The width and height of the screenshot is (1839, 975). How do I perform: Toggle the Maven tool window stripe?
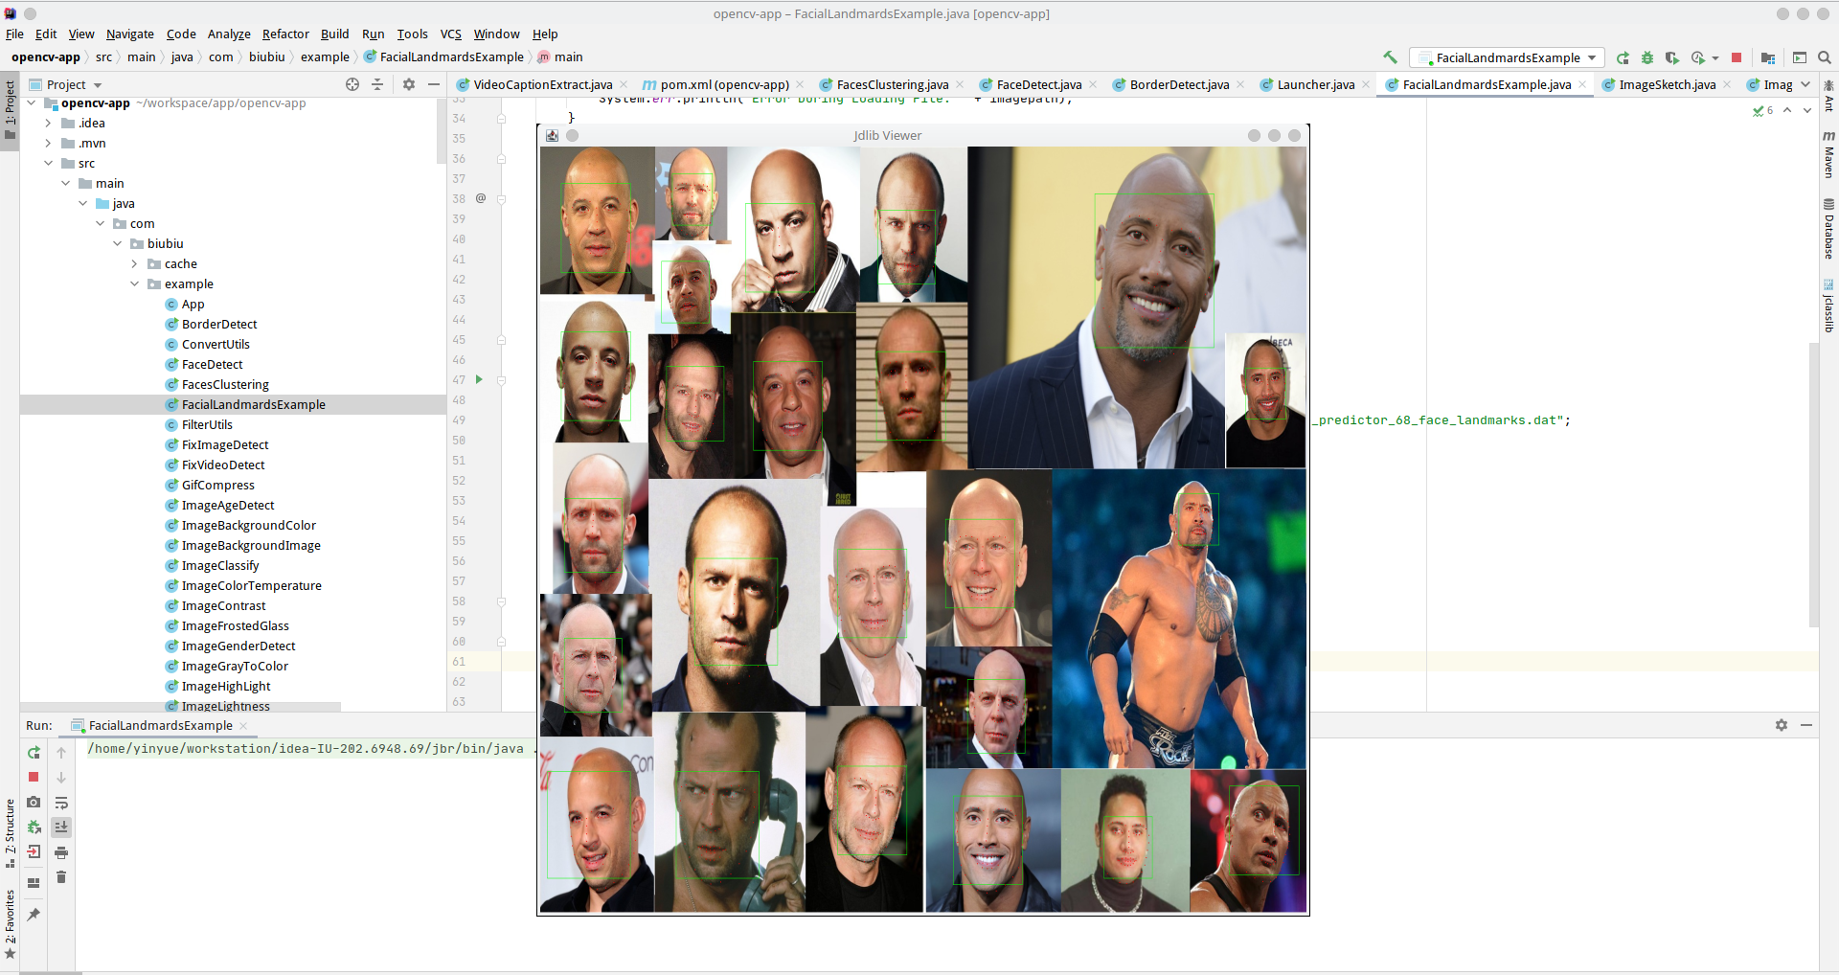1828,154
